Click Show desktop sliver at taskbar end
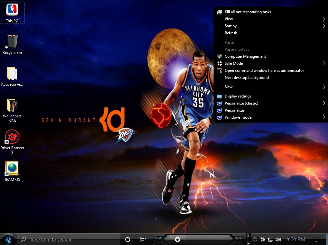 327,239
